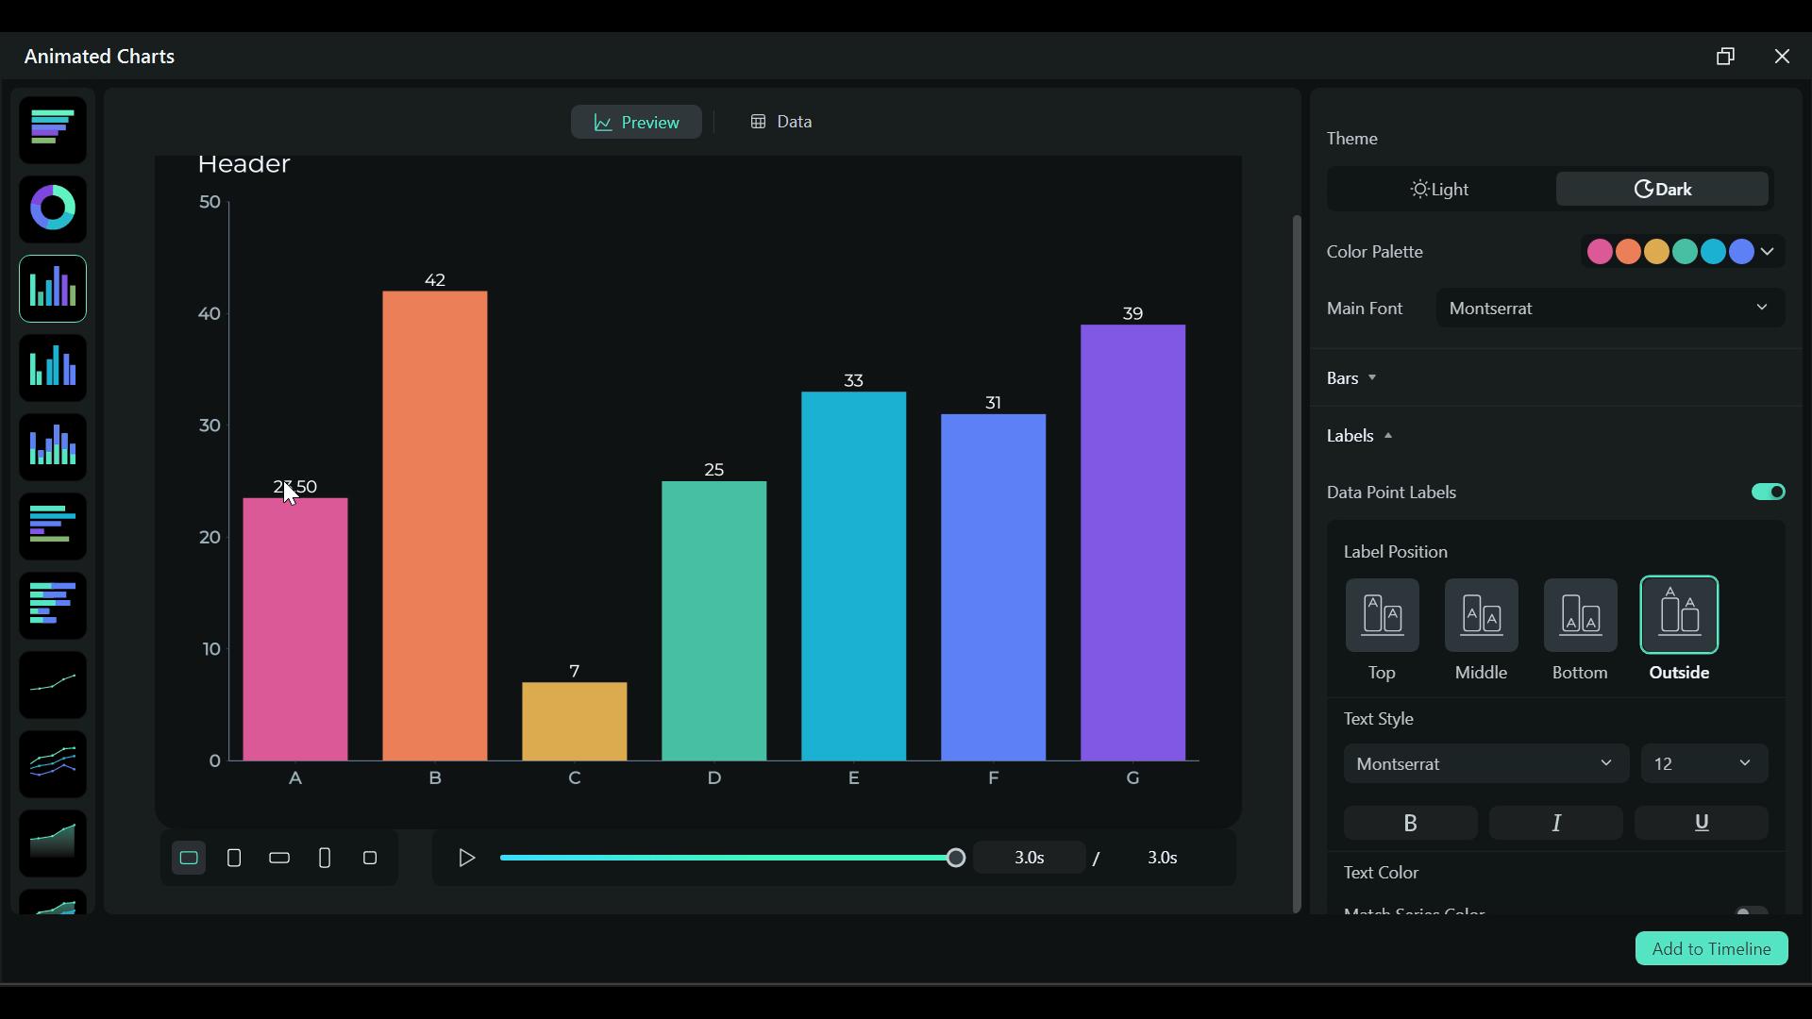Click the playback slider handle
Screen dimensions: 1812x1019
coord(956,858)
